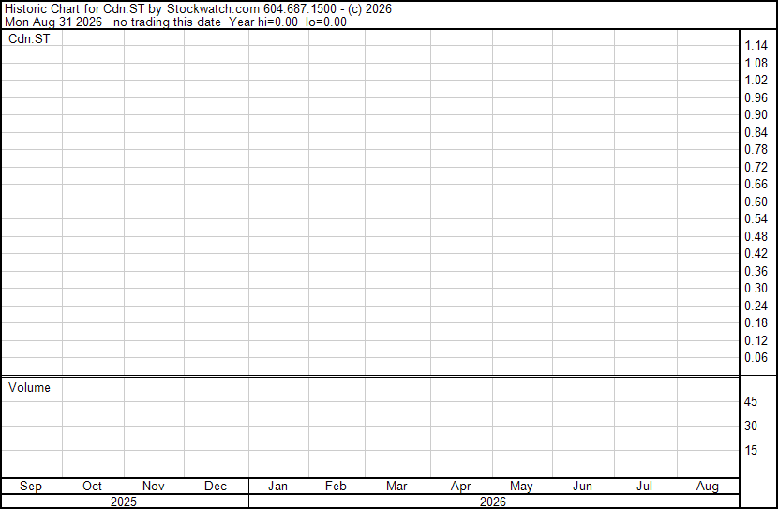
Task: Click the 0.66 price axis value
Action: [x=756, y=184]
